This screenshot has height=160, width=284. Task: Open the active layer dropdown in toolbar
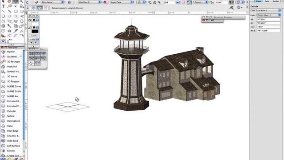click(x=90, y=2)
